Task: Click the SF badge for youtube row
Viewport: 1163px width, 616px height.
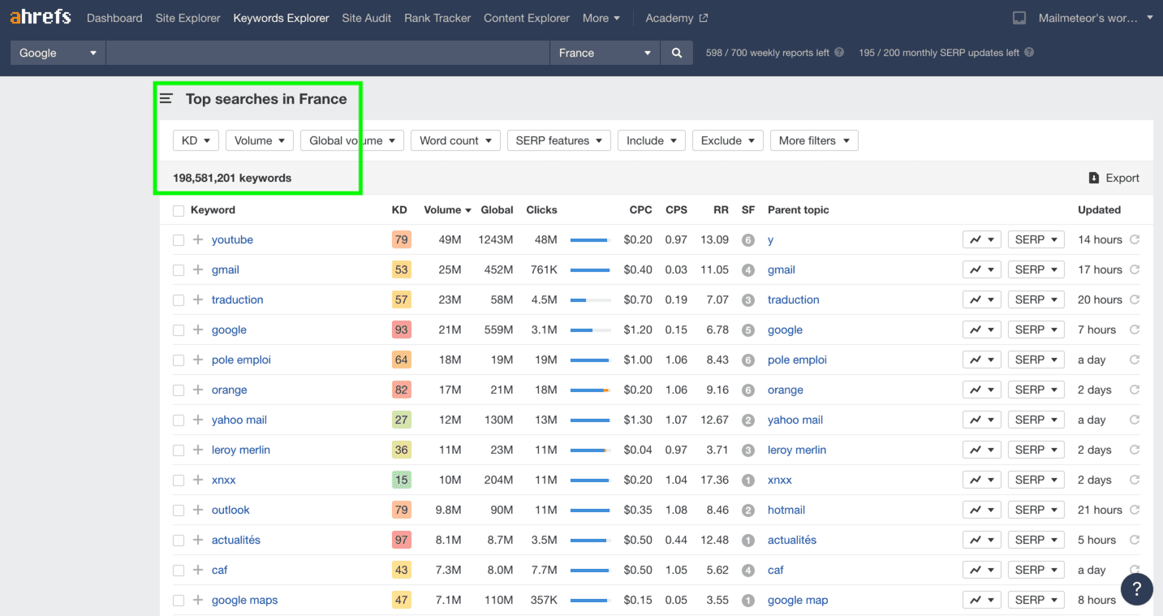Action: pyautogui.click(x=748, y=240)
